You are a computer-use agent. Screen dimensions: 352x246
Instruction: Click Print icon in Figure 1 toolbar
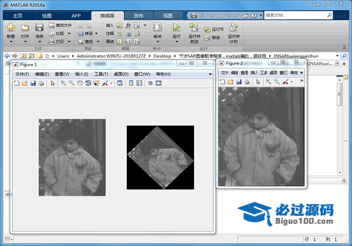[x=41, y=83]
